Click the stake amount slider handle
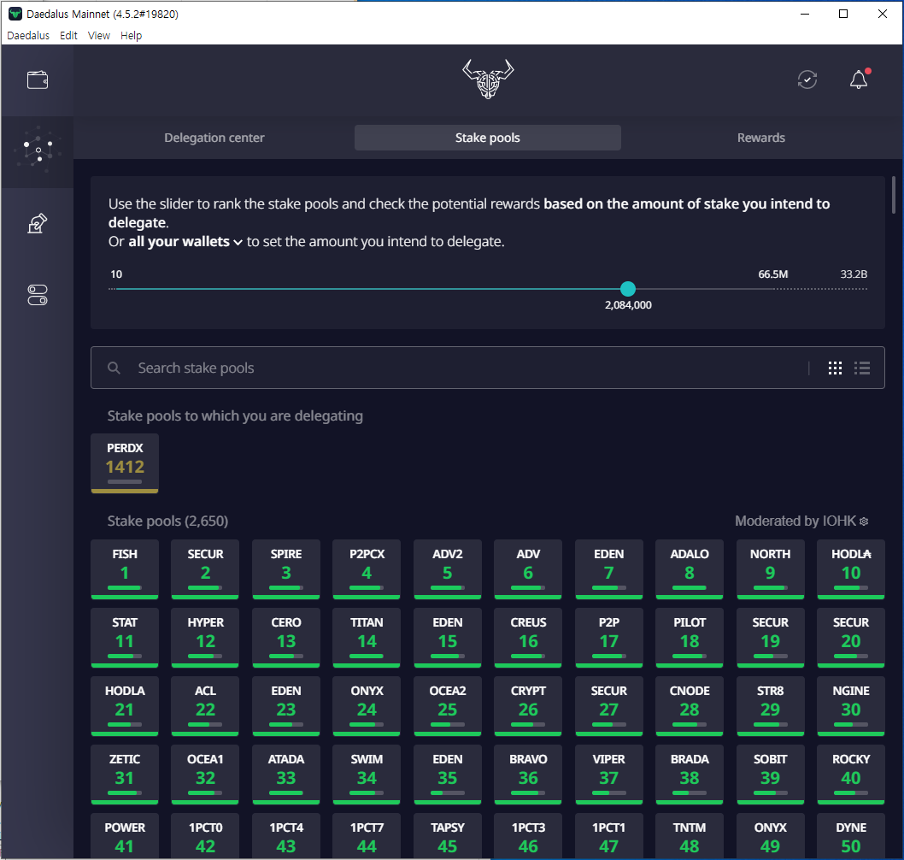Image resolution: width=904 pixels, height=860 pixels. pos(628,289)
